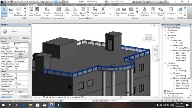Click the Parallel Conduits tool

(131, 12)
